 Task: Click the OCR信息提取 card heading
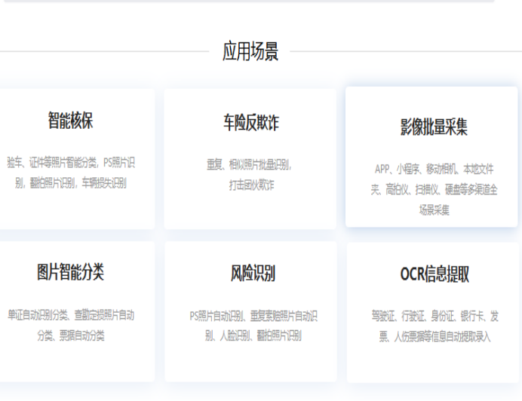click(434, 274)
